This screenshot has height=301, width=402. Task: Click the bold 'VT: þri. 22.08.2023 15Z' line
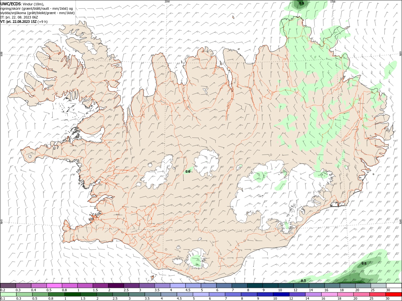click(x=19, y=22)
